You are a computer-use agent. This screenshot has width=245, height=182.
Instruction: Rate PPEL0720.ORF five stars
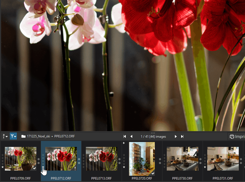[x=124, y=155]
